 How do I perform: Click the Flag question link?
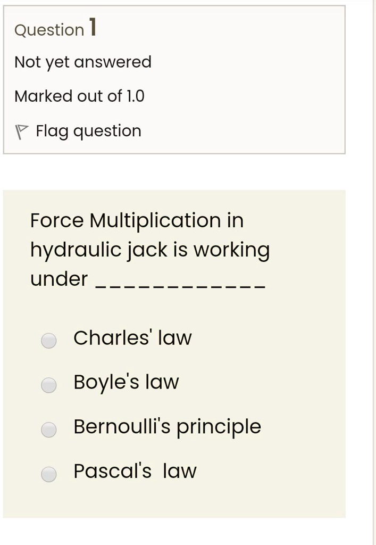click(88, 130)
